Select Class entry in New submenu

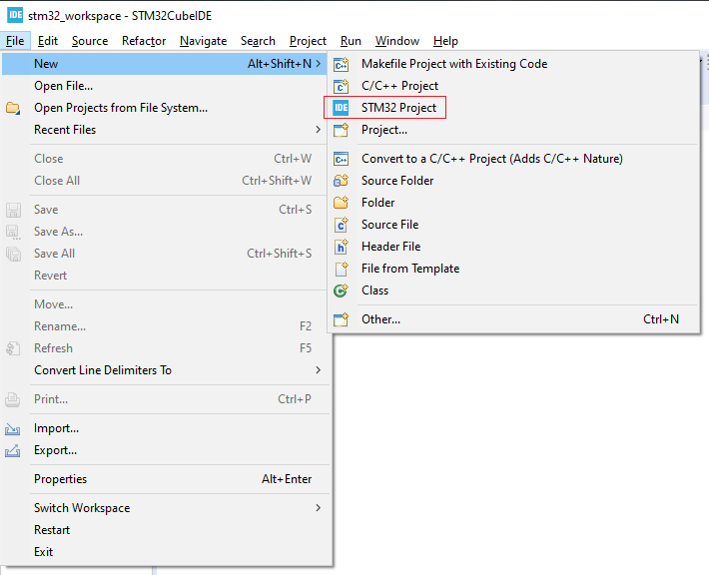tap(513, 290)
